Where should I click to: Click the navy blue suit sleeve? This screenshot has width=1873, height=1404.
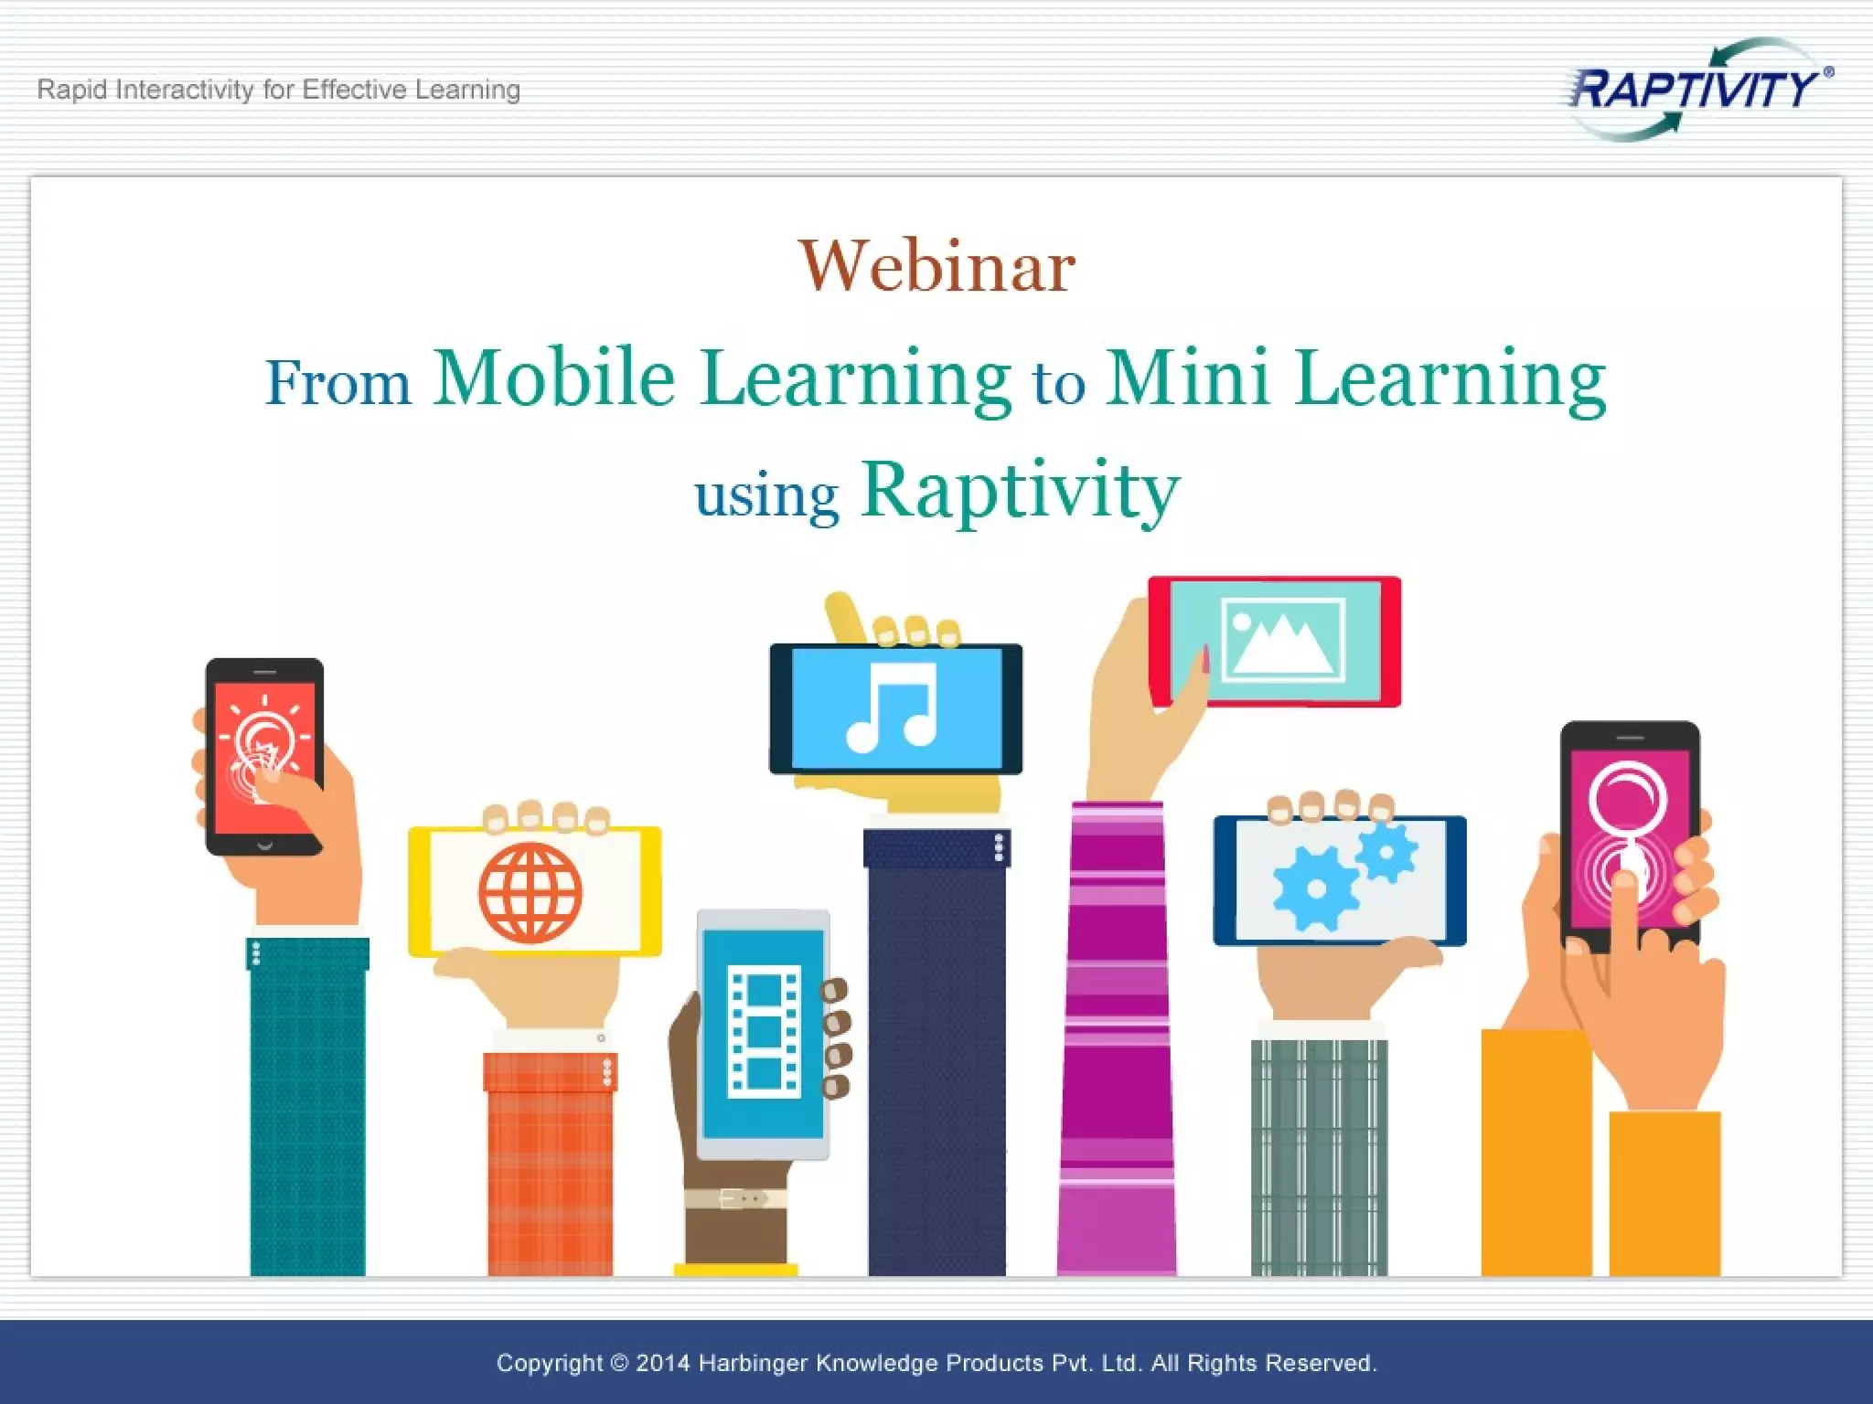(936, 1051)
